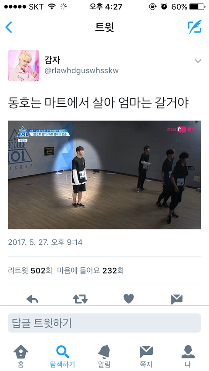
Task: Open the 쪽지 messages tab
Action: pyautogui.click(x=146, y=357)
